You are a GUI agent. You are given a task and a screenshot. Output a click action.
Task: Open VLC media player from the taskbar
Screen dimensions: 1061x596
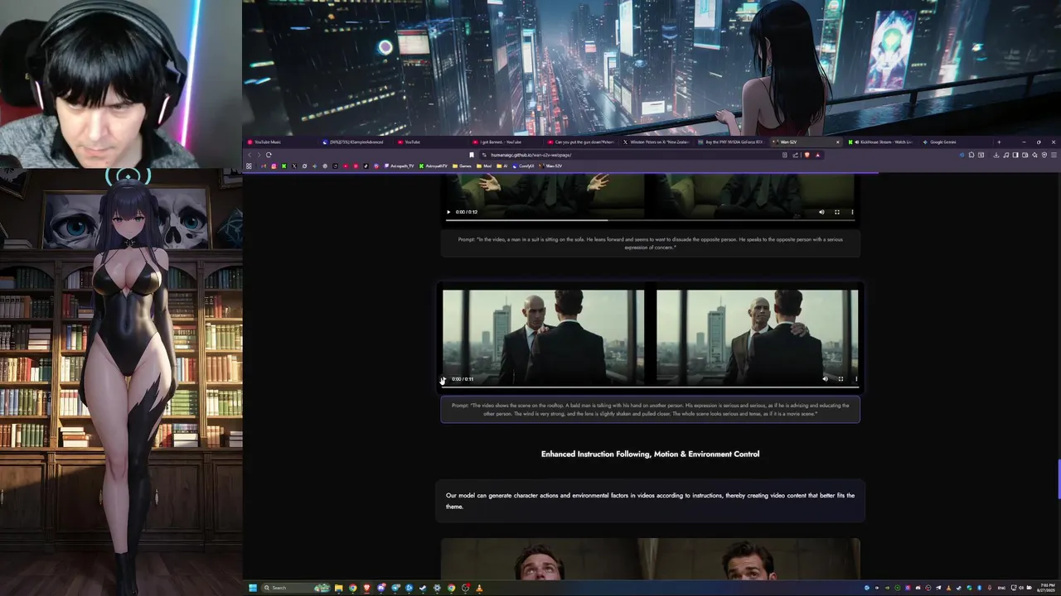(479, 588)
